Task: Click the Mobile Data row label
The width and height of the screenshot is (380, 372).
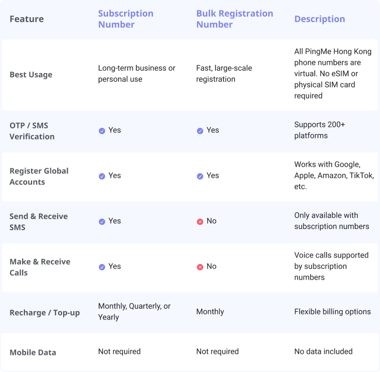Action: click(33, 353)
